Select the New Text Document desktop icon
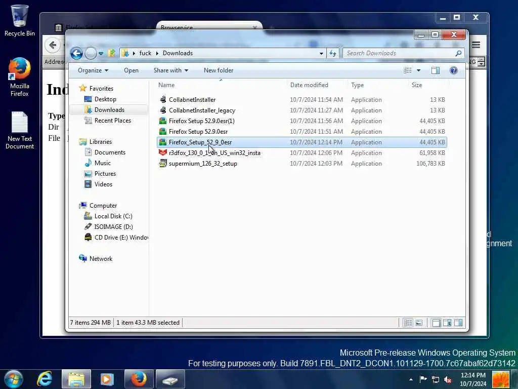 coord(20,130)
